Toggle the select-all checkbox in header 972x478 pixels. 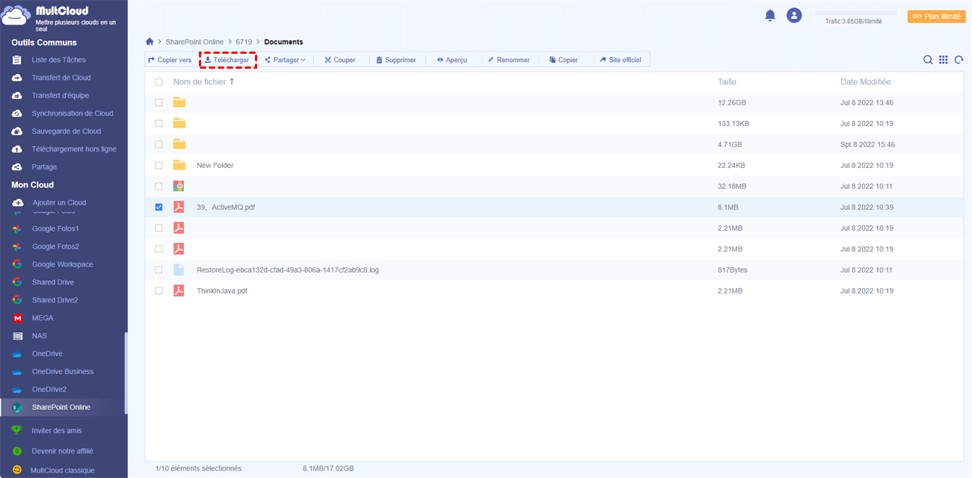[x=159, y=82]
